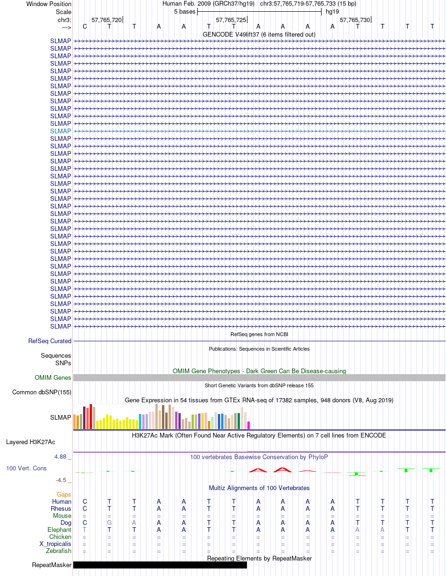Click the GTEx tissue expression bar chart
The width and height of the screenshot is (446, 576).
click(x=161, y=416)
